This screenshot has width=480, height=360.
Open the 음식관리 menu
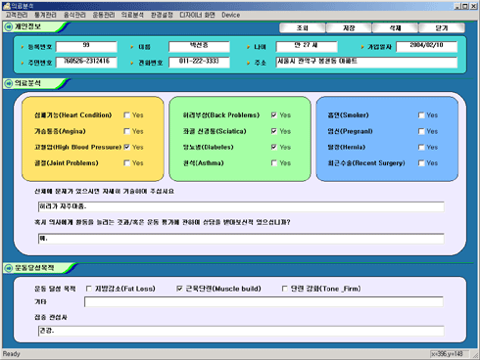click(74, 15)
